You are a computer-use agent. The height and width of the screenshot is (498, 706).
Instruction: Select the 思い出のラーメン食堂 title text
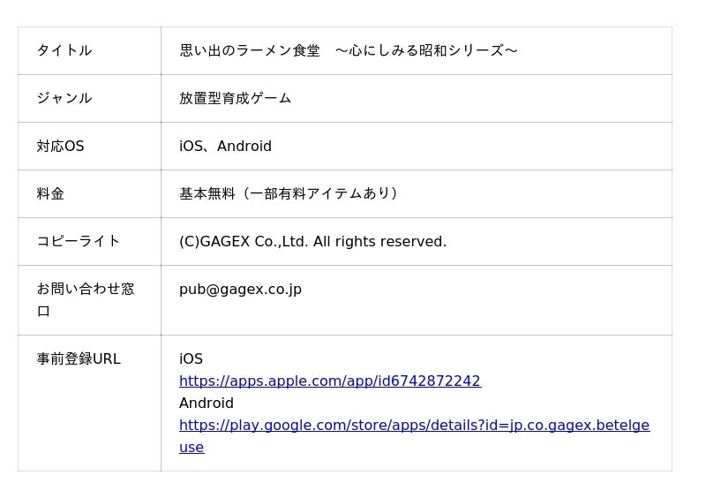250,50
